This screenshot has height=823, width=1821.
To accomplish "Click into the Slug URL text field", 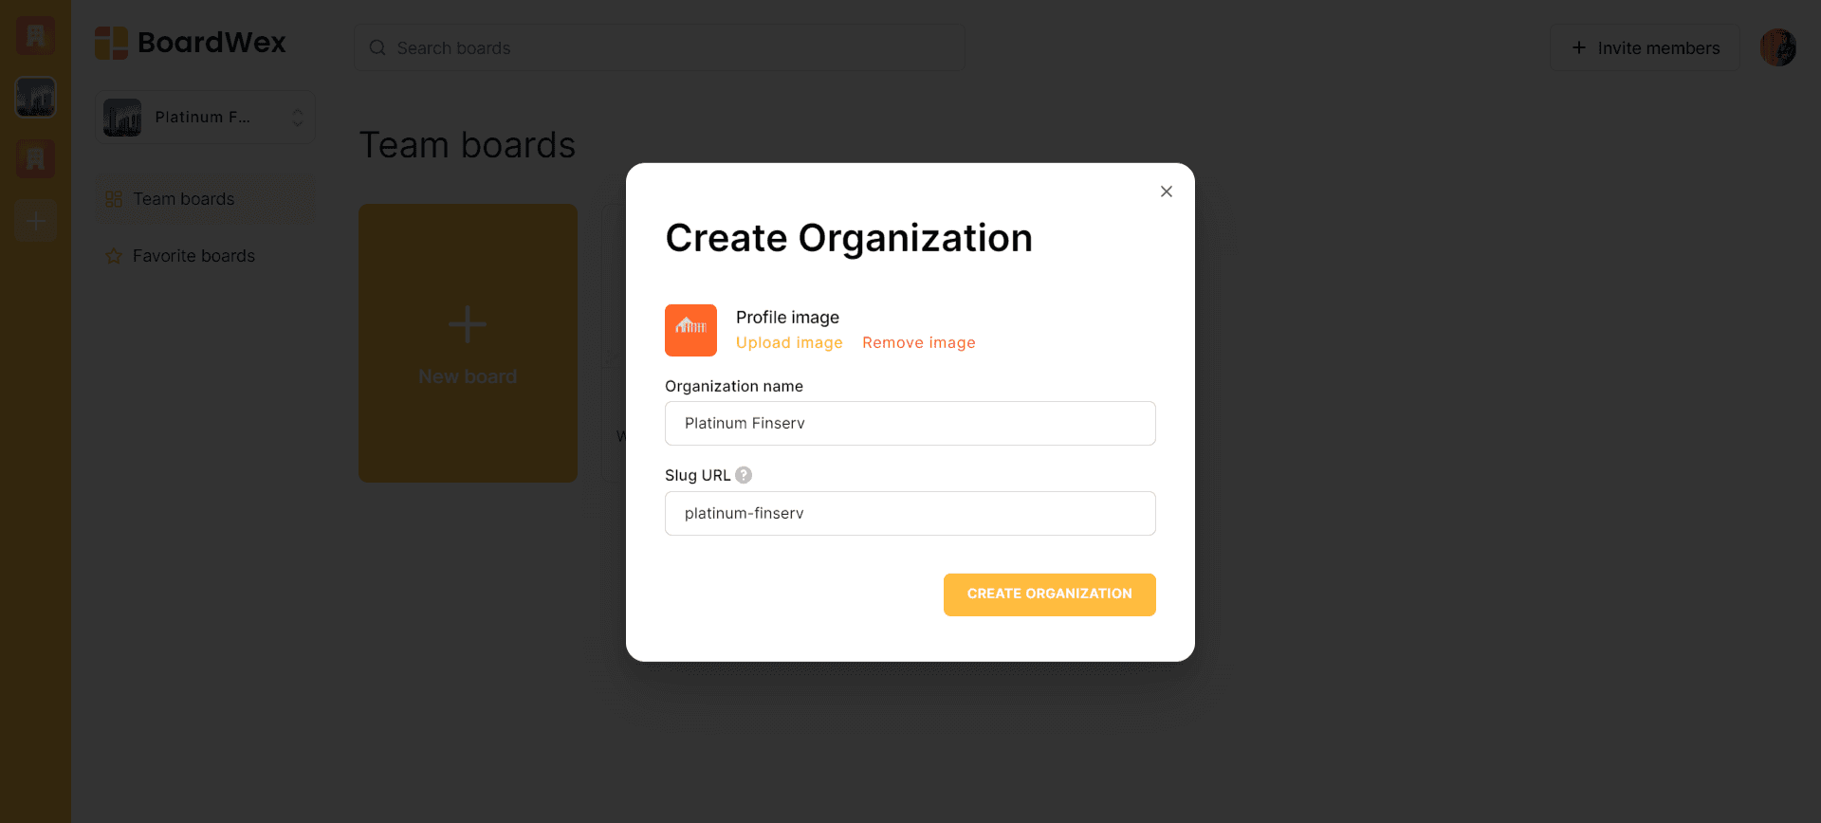I will pos(910,513).
